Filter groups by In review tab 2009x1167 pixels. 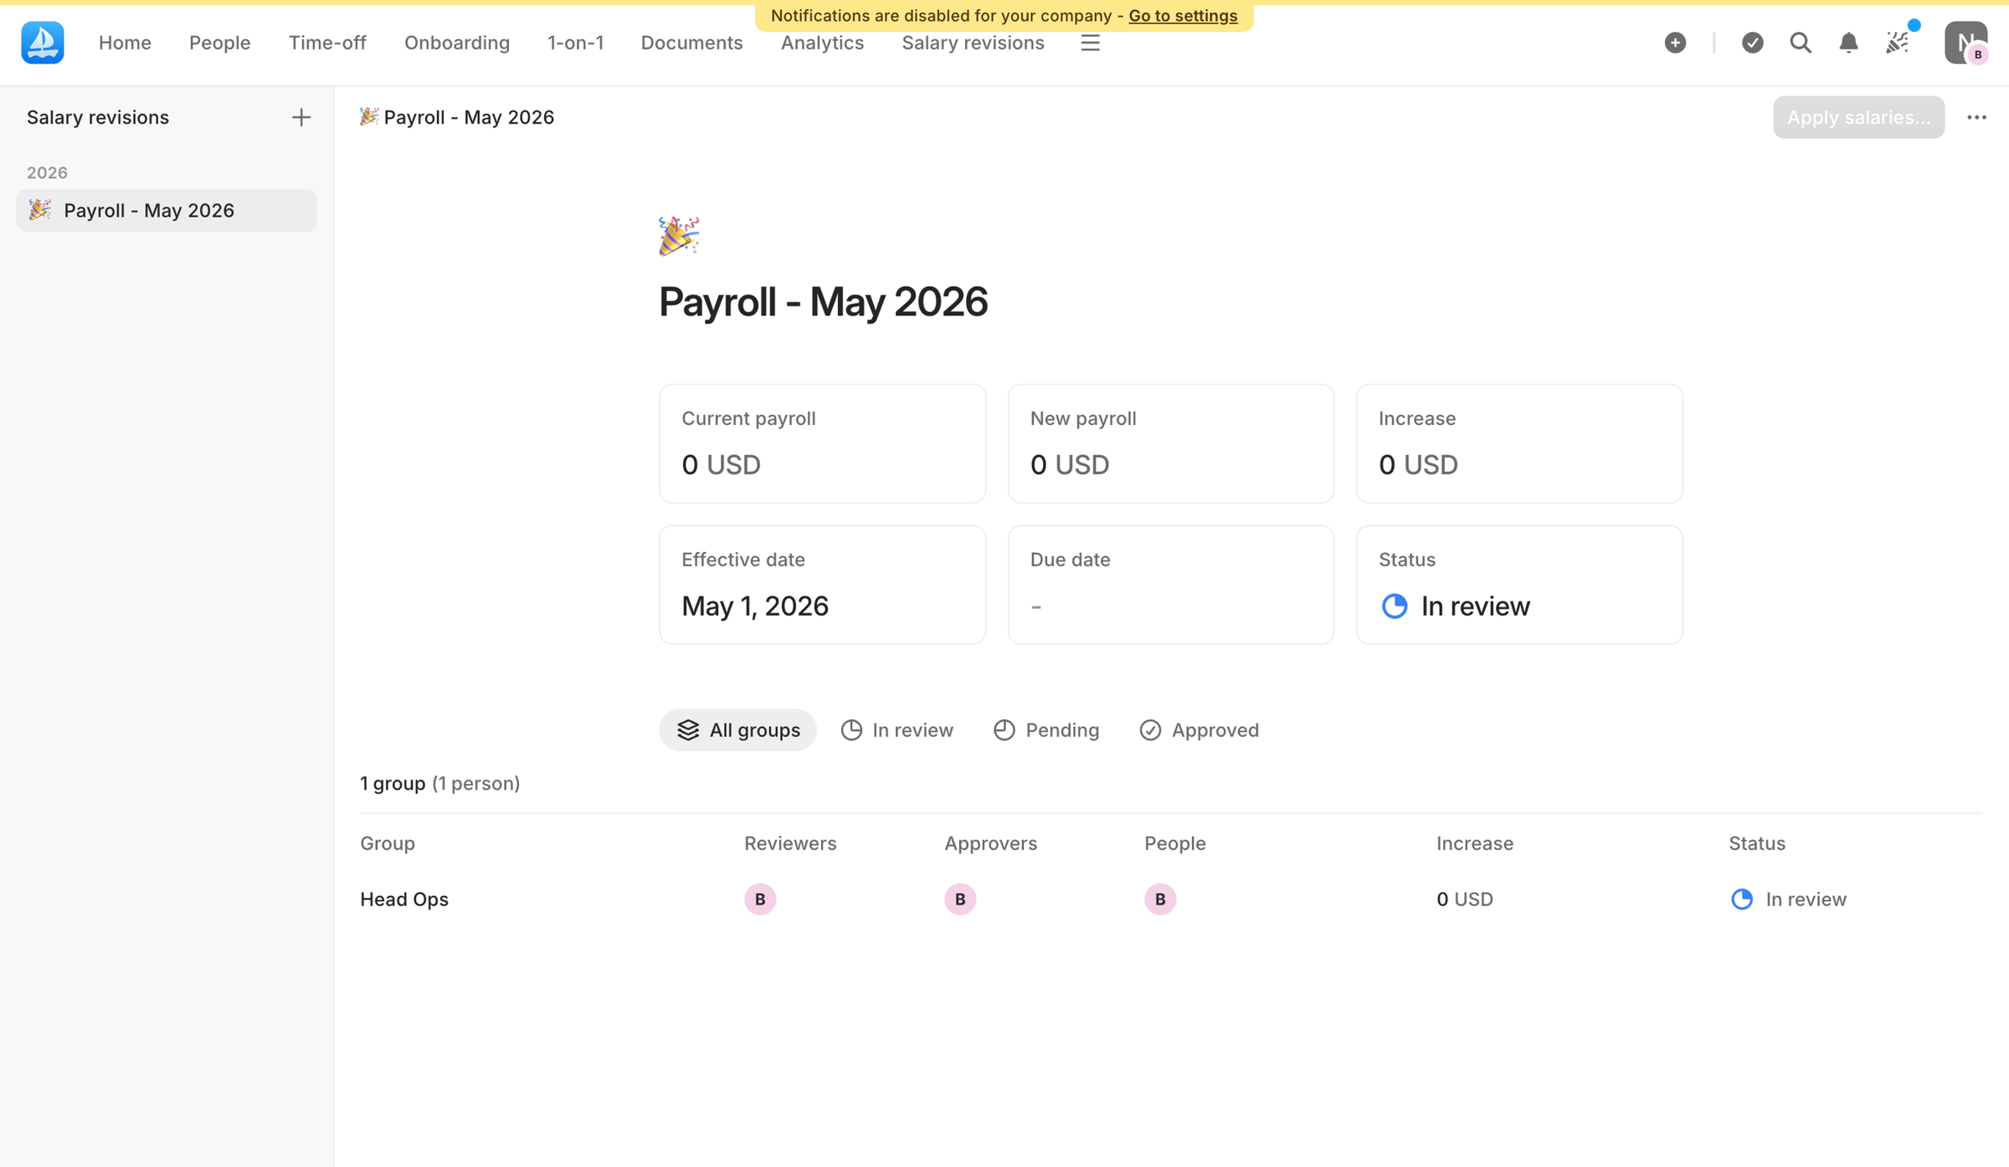click(897, 730)
